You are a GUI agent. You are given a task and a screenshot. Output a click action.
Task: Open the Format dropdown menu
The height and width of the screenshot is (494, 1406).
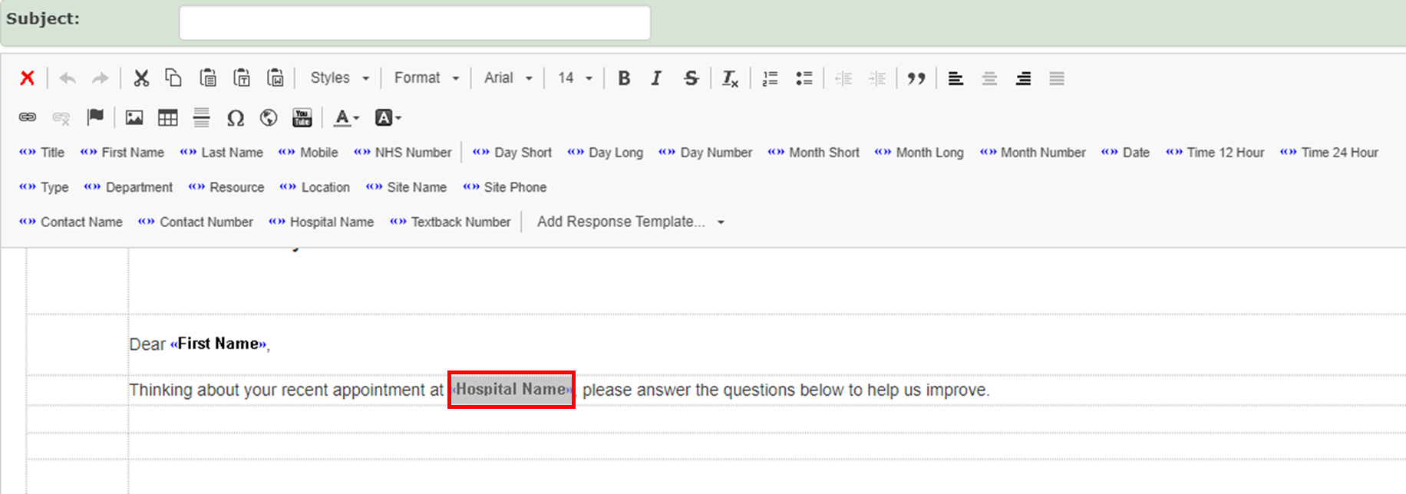coord(426,78)
